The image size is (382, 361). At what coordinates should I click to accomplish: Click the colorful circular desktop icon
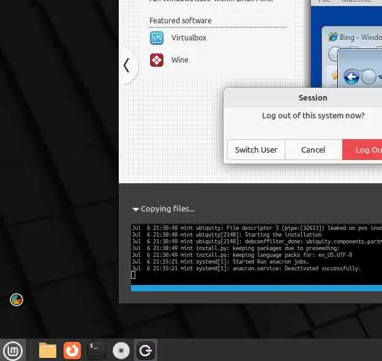(x=17, y=300)
